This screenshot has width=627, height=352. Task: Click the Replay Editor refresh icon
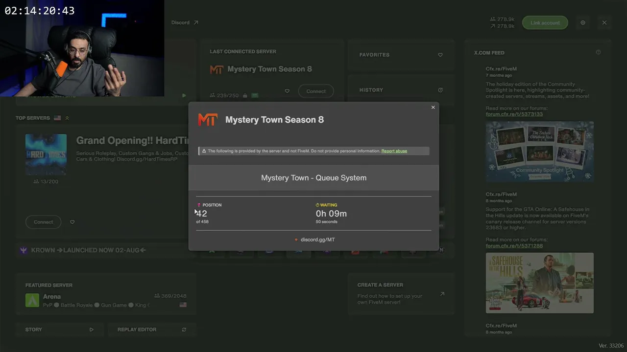184,330
